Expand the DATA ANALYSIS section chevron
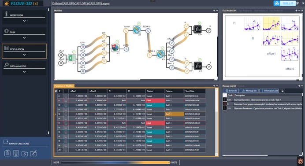The image size is (305, 166). click(24, 72)
